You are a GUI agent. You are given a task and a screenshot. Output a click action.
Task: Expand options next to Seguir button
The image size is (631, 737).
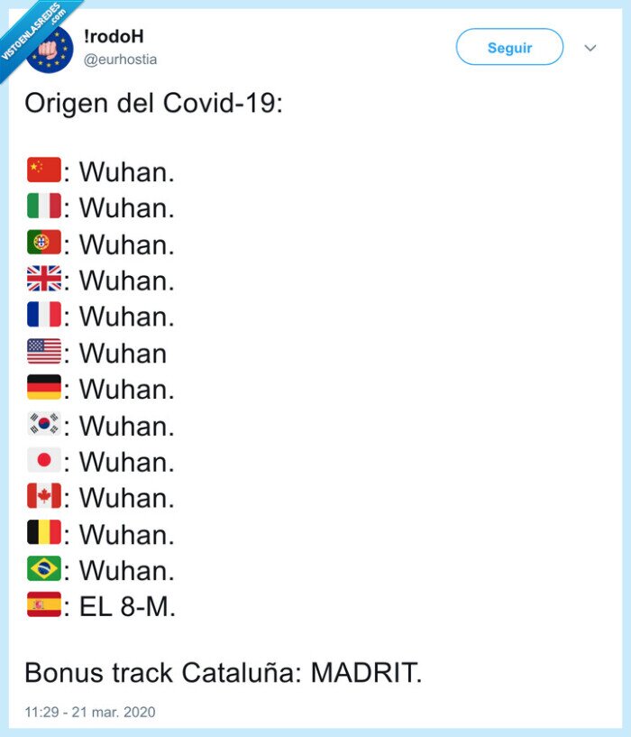point(590,47)
